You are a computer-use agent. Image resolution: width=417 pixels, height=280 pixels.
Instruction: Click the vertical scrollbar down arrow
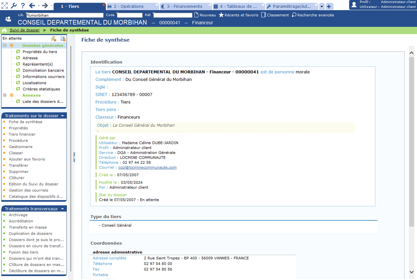(x=412, y=272)
